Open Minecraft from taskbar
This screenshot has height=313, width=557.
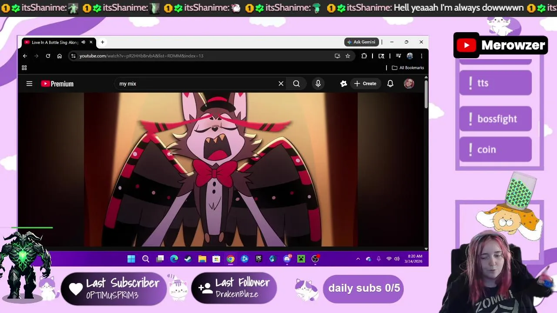pyautogui.click(x=301, y=259)
